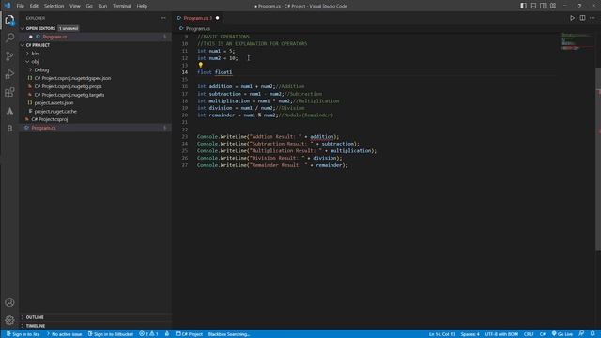Open the Accounts menu icon

coord(9,302)
